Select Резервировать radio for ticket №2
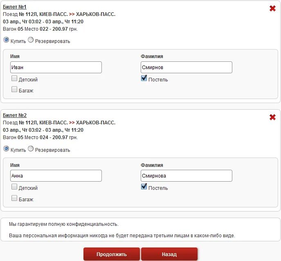Viewport: 281px width, 261px height. click(x=31, y=148)
